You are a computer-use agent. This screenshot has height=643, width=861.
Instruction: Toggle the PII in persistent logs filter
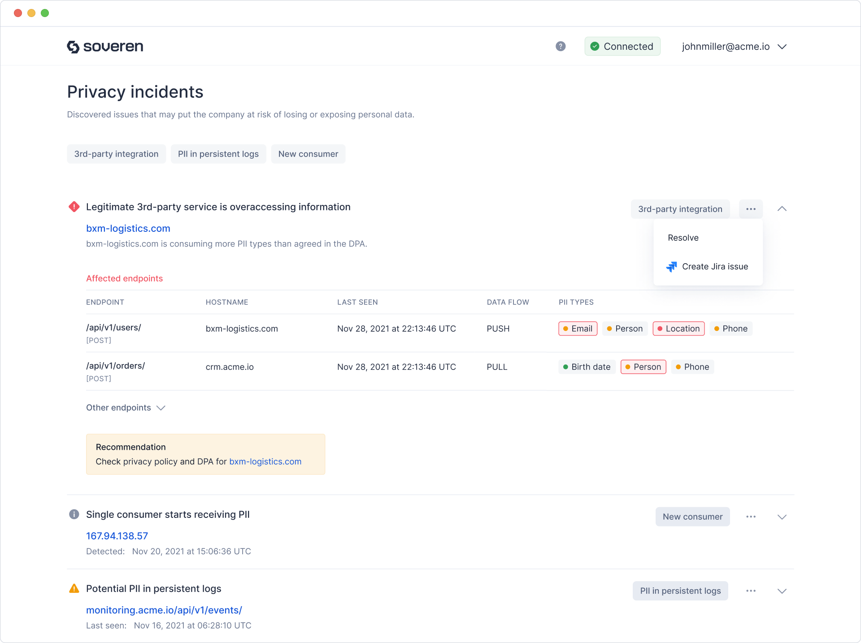[x=218, y=154]
